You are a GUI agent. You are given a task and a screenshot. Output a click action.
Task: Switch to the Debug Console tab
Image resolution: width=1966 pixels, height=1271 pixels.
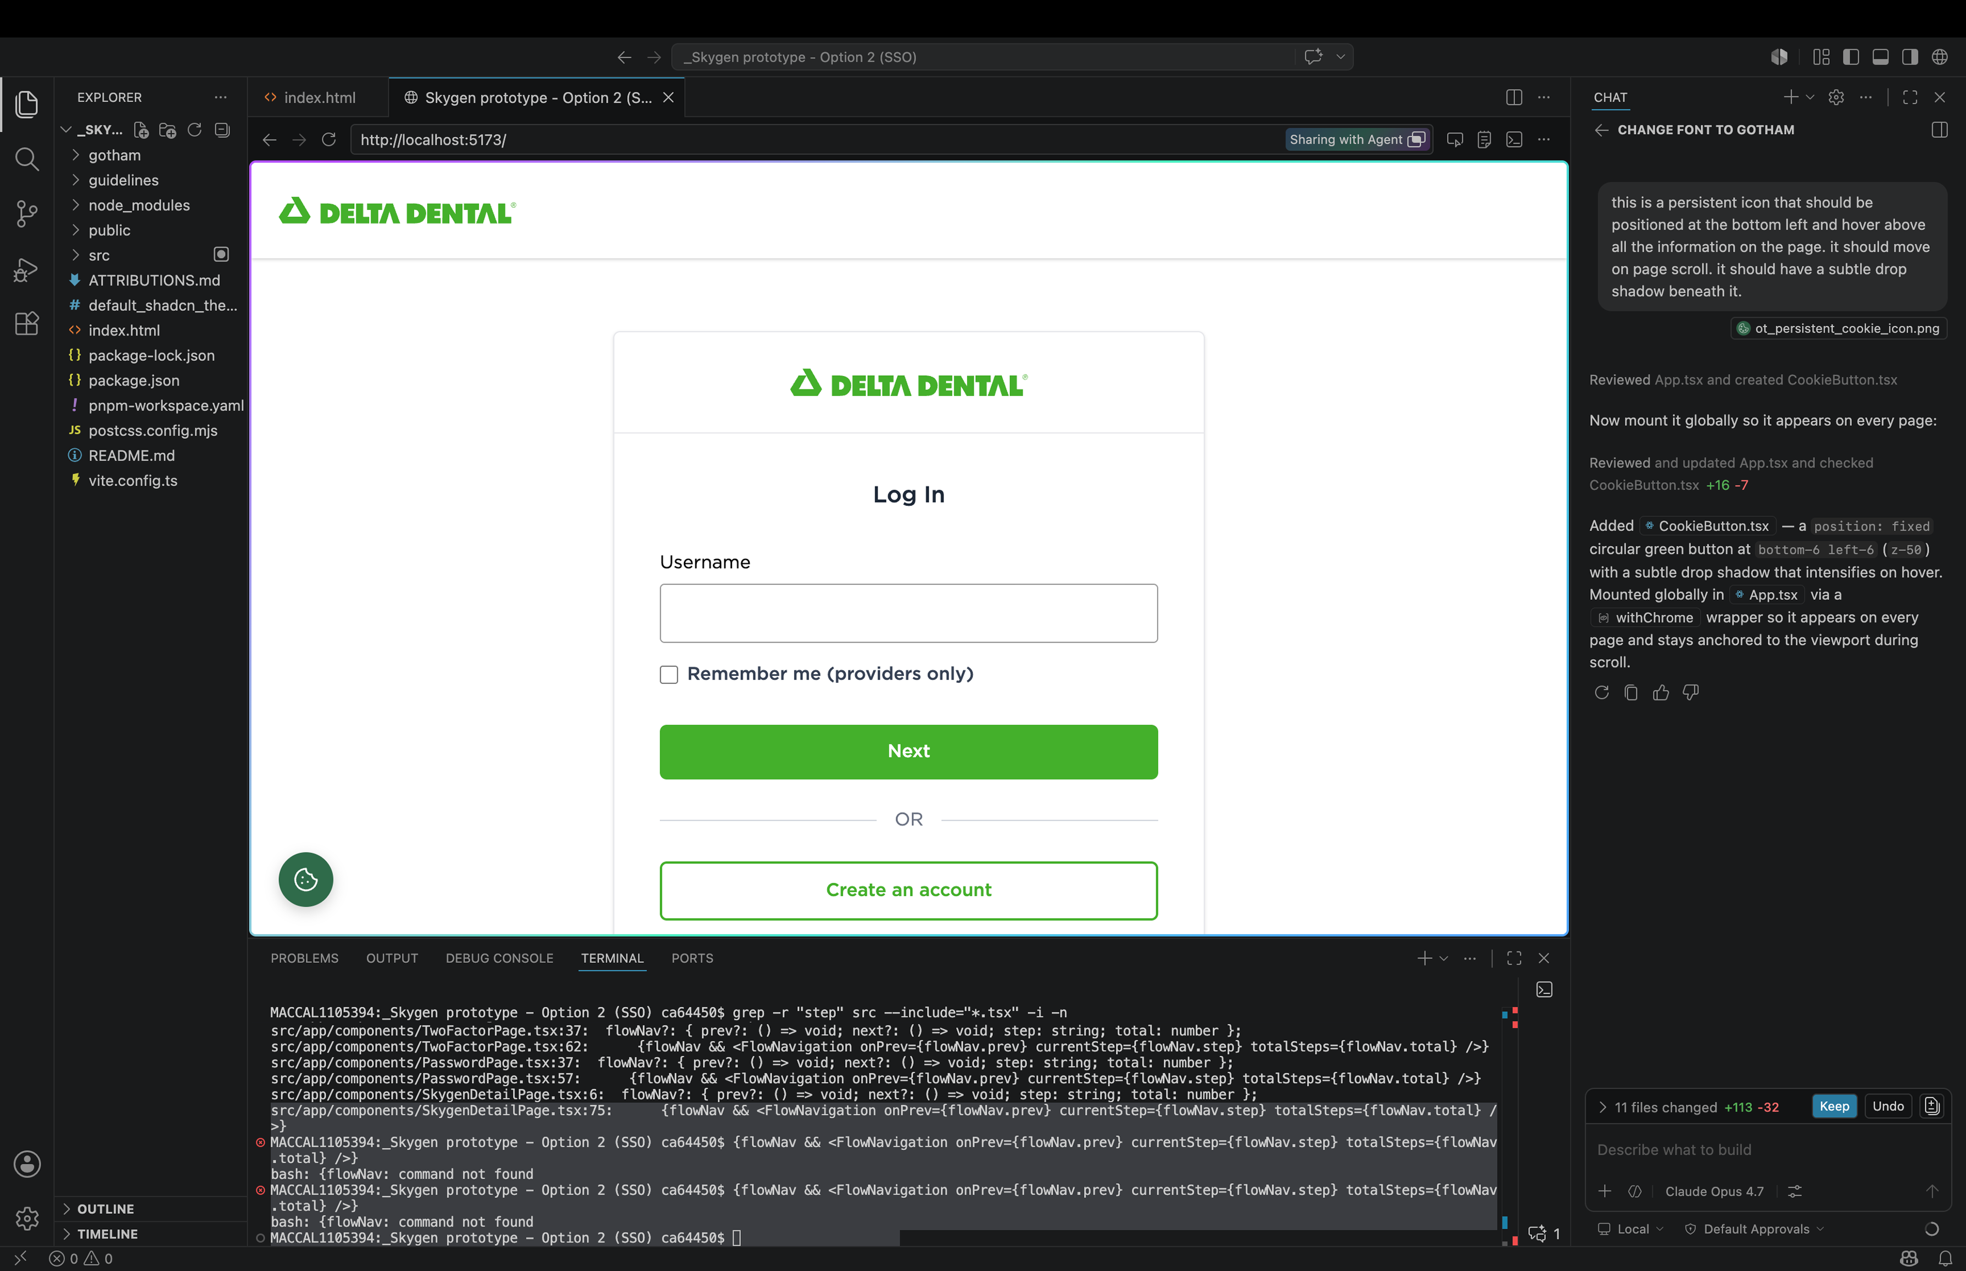click(x=499, y=958)
